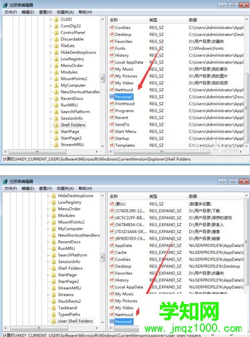Click the Recent value icon
Screen dimensions: 250x337
[111, 118]
